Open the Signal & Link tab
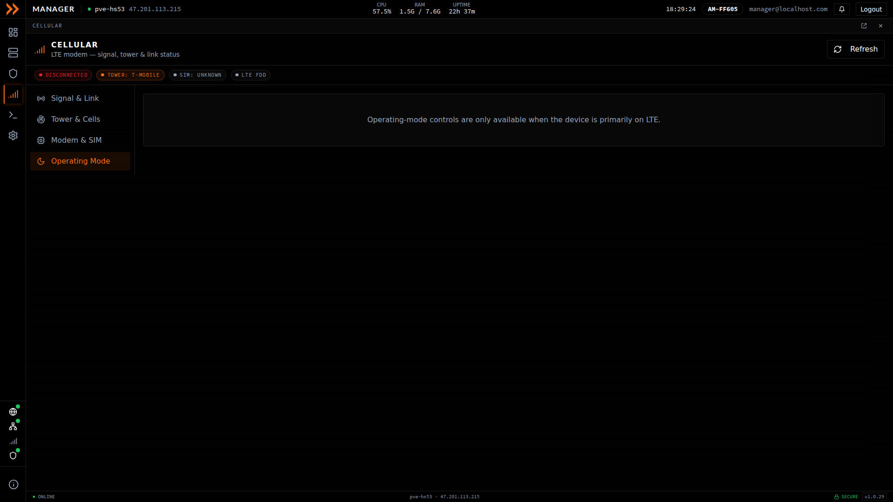The image size is (893, 502). click(80, 99)
